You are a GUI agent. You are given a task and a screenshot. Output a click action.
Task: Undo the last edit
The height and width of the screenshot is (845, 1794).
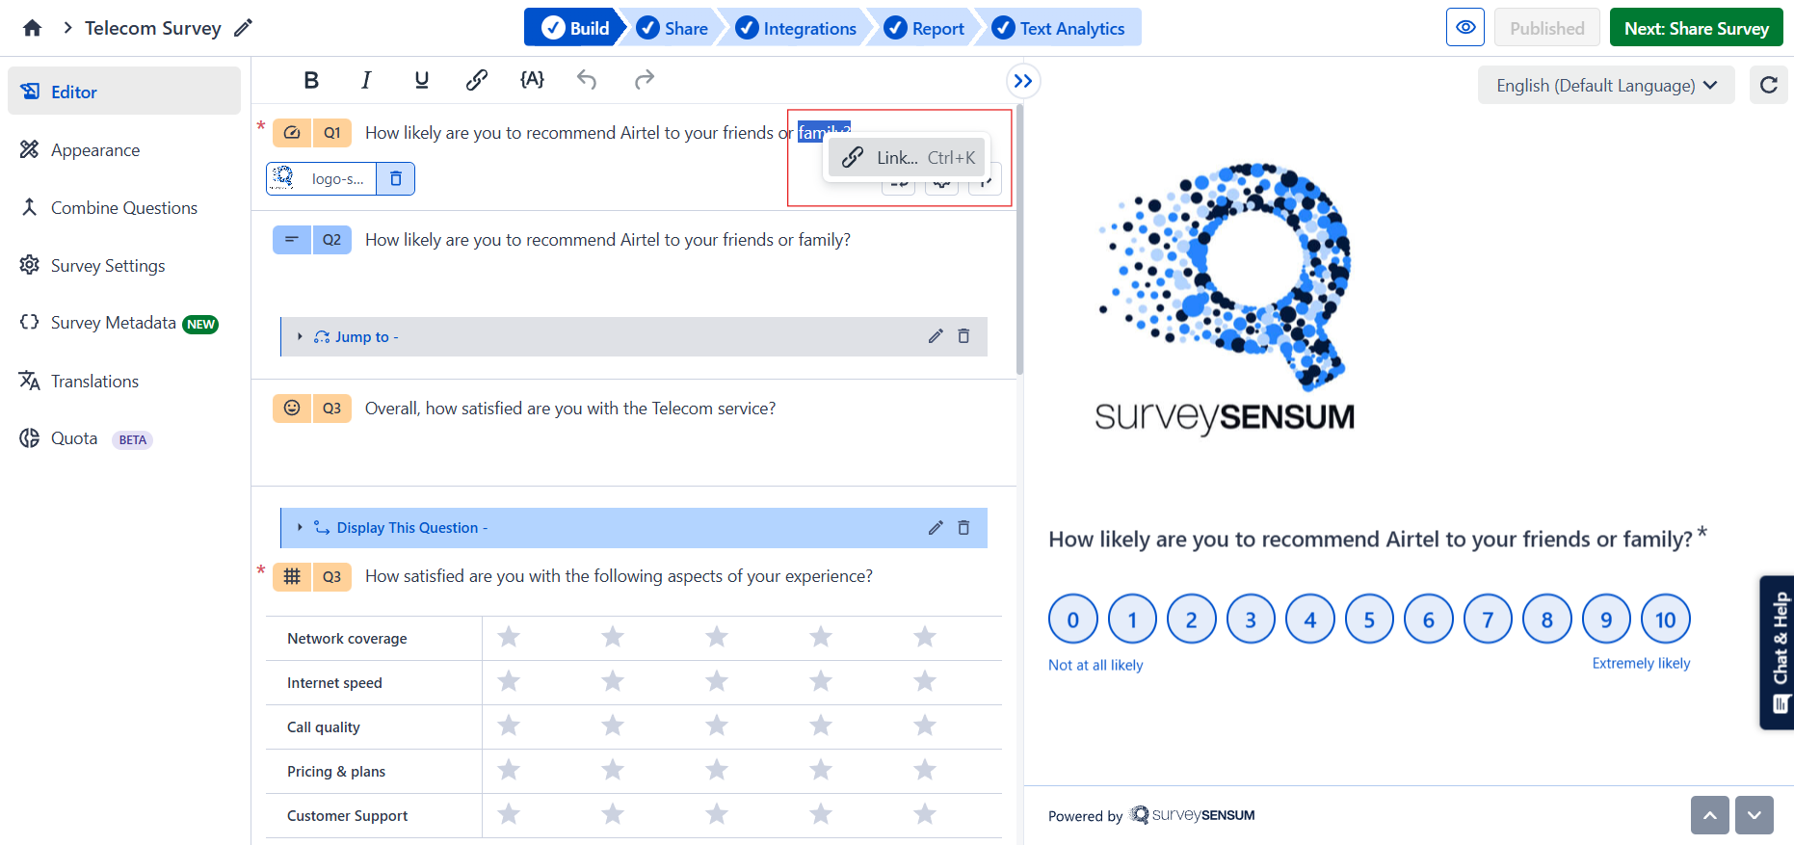(x=587, y=80)
